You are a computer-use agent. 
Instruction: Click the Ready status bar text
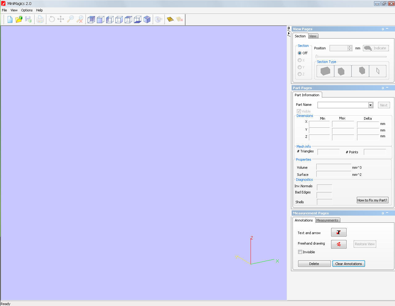[x=6, y=304]
